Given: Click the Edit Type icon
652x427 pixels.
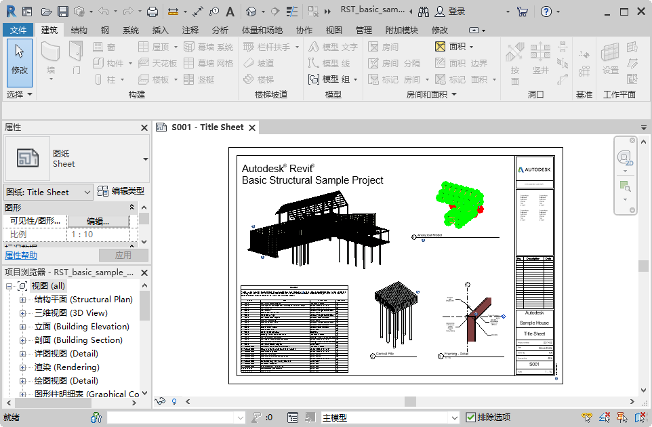Looking at the screenshot, I should 103,191.
